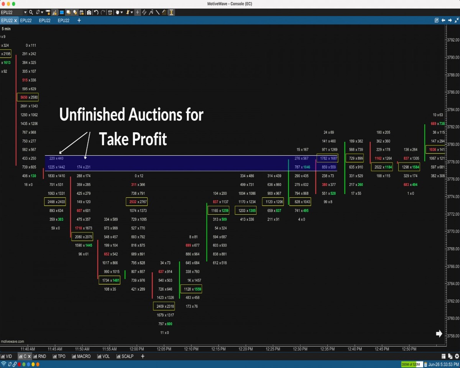The width and height of the screenshot is (460, 368).
Task: Switch to the second EPU22 chart tab
Action: [x=26, y=20]
